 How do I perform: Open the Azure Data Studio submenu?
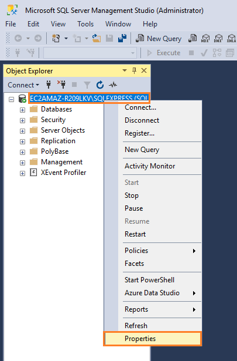153,293
